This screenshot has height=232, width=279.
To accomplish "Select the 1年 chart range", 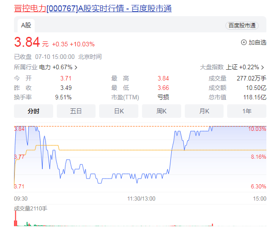I will (x=247, y=111).
